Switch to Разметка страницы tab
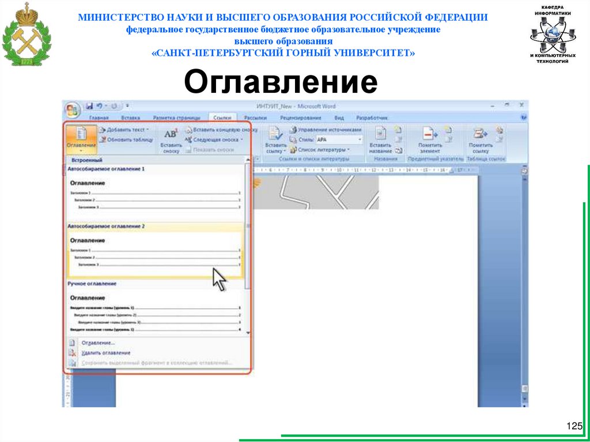590x442 pixels. pyautogui.click(x=177, y=118)
